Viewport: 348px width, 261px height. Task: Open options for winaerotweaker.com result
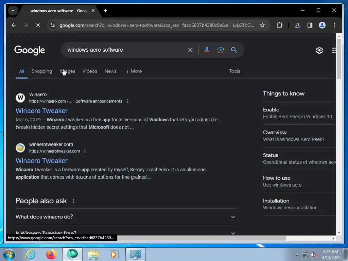point(85,151)
